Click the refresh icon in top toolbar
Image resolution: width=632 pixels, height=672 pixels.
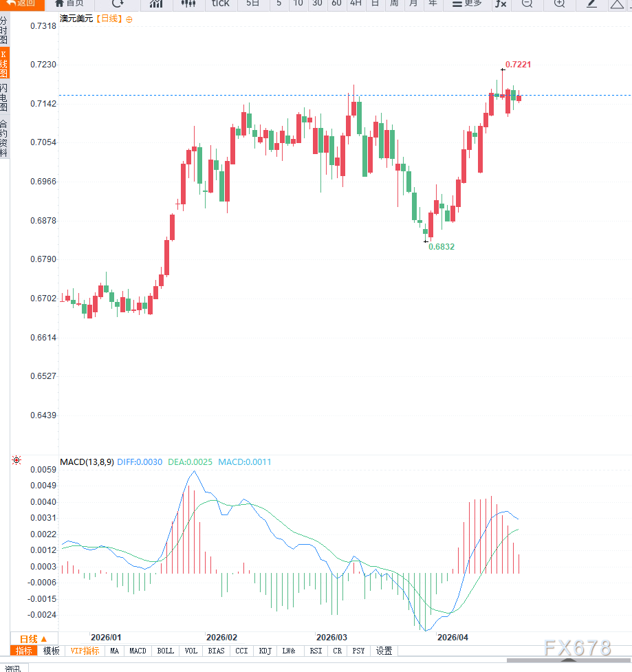[x=118, y=3]
